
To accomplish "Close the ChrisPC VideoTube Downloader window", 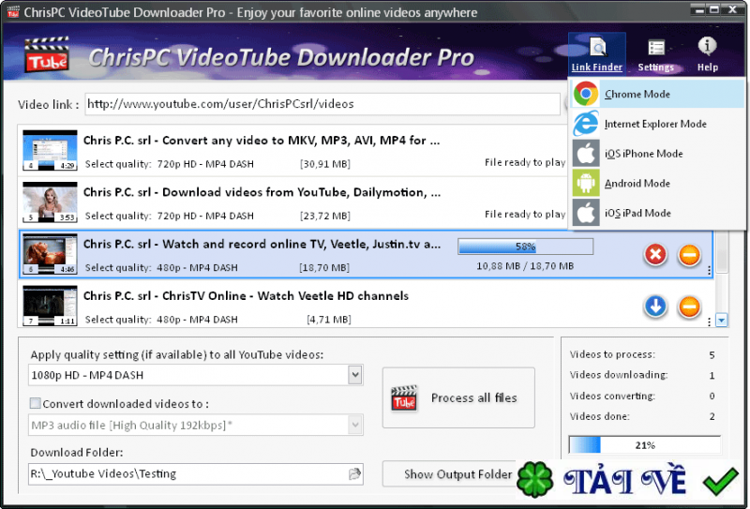I will tap(733, 9).
